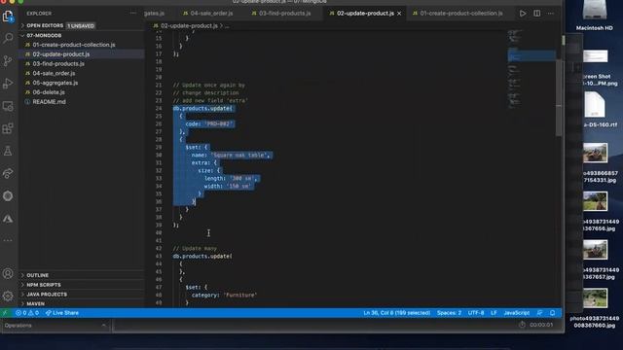623x350 pixels.
Task: Switch to the 03-find-products.js tab
Action: (x=285, y=14)
